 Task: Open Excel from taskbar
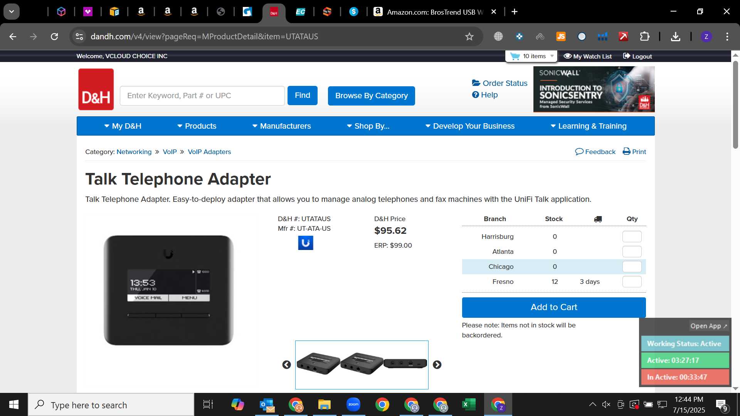click(x=469, y=405)
